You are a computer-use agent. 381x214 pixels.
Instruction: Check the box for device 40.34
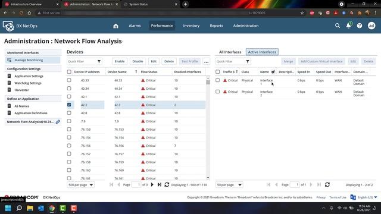[69, 89]
